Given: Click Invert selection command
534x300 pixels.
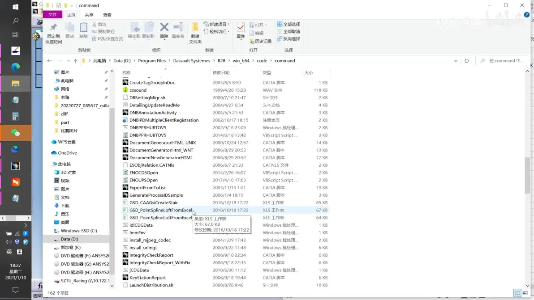Looking at the screenshot, I should 289,39.
